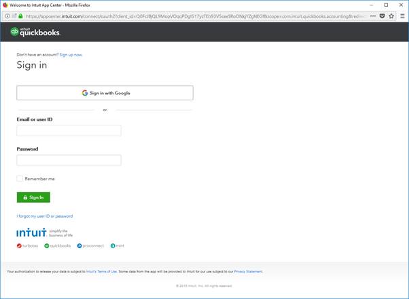Click the Intuit logo below the form
The width and height of the screenshot is (409, 299).
tap(31, 232)
